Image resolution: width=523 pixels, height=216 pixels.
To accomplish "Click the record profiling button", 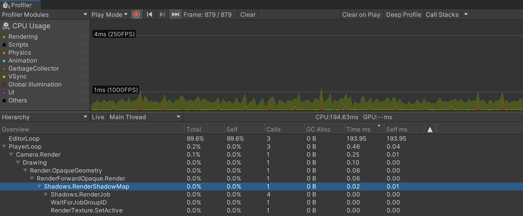I will 136,14.
